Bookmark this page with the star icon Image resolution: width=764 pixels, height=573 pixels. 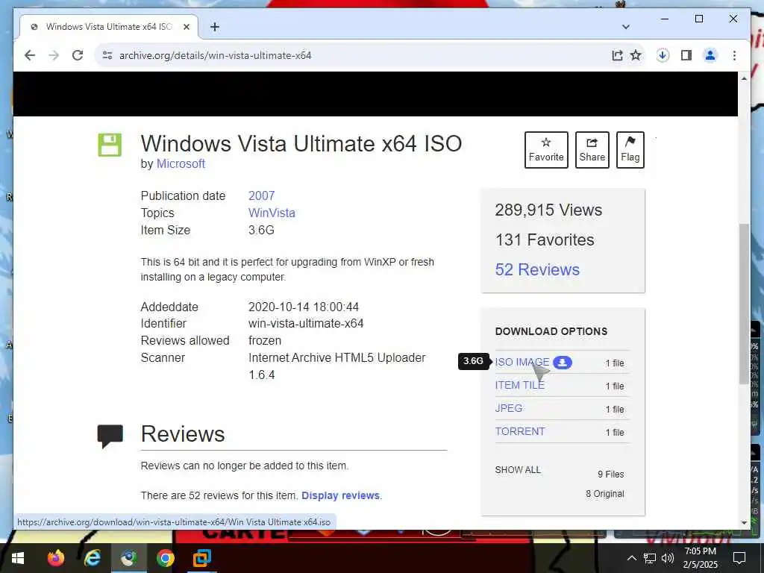636,55
